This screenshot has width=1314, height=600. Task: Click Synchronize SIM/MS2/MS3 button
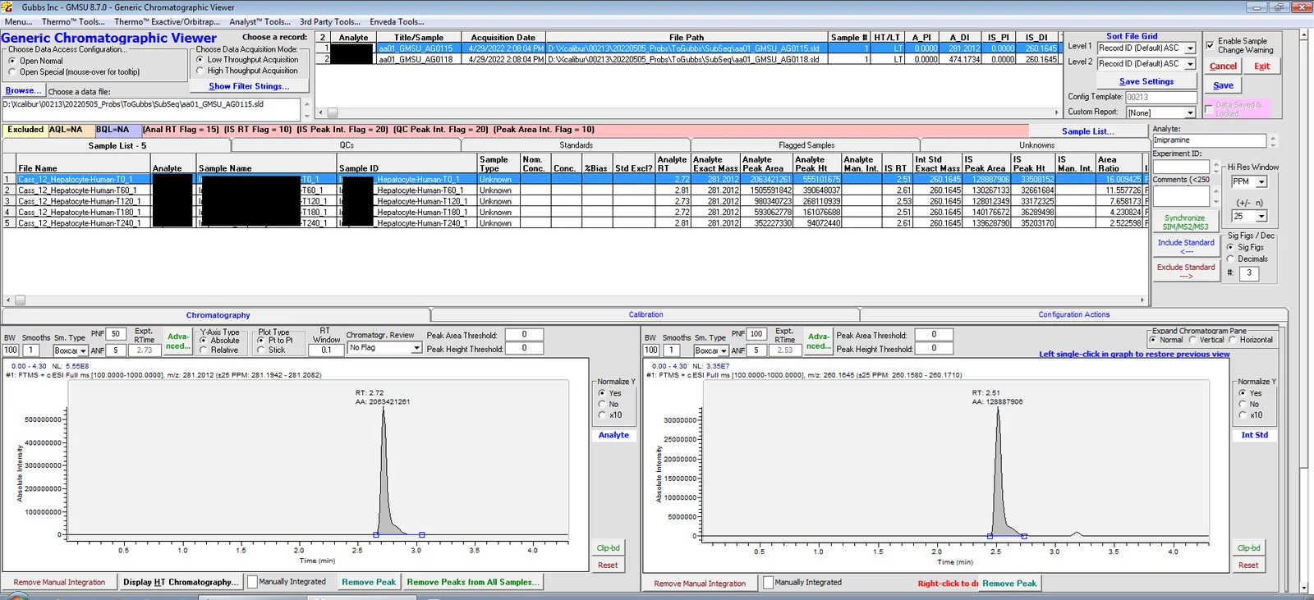1184,222
